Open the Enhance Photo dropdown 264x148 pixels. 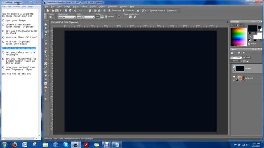pos(157,11)
